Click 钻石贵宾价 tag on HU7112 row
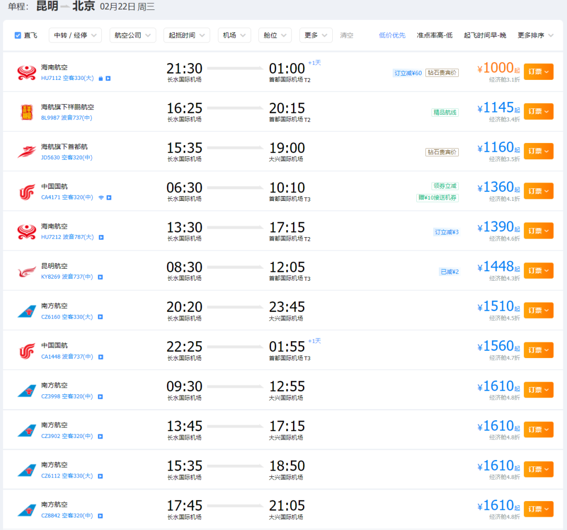This screenshot has height=530, width=567. [442, 73]
